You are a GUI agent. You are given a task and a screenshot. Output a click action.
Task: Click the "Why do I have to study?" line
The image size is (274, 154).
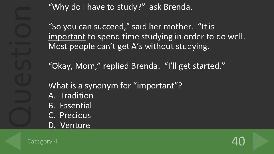click(x=120, y=7)
